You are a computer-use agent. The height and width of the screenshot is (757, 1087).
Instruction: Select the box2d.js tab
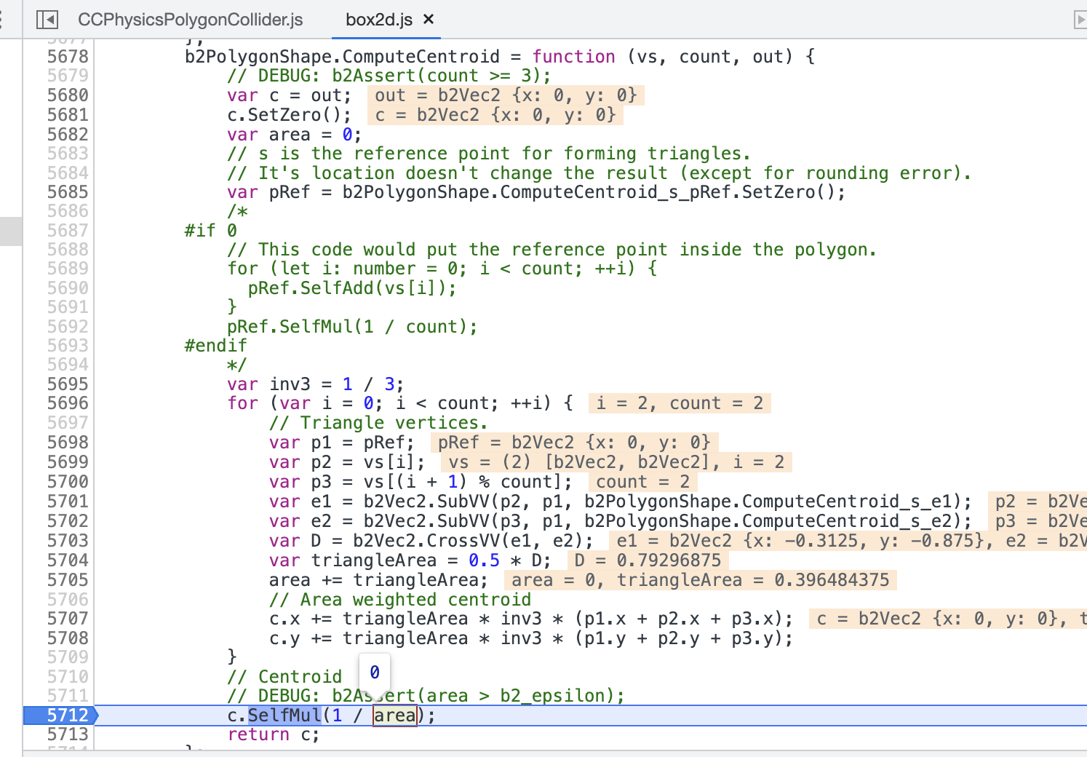(x=379, y=20)
